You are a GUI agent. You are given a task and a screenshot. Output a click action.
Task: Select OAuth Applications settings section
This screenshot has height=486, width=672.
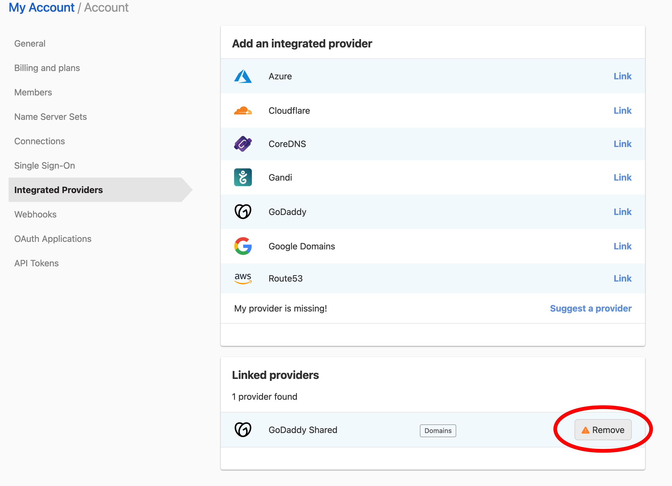[53, 239]
